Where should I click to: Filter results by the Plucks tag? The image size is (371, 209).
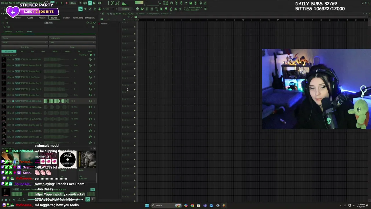(x=90, y=51)
